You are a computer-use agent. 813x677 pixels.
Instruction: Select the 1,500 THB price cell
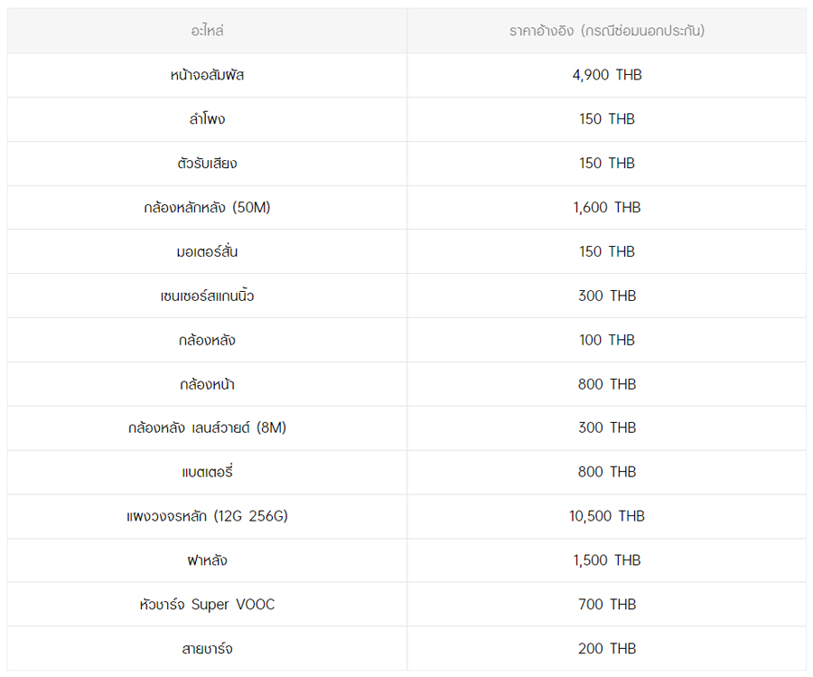pos(606,560)
